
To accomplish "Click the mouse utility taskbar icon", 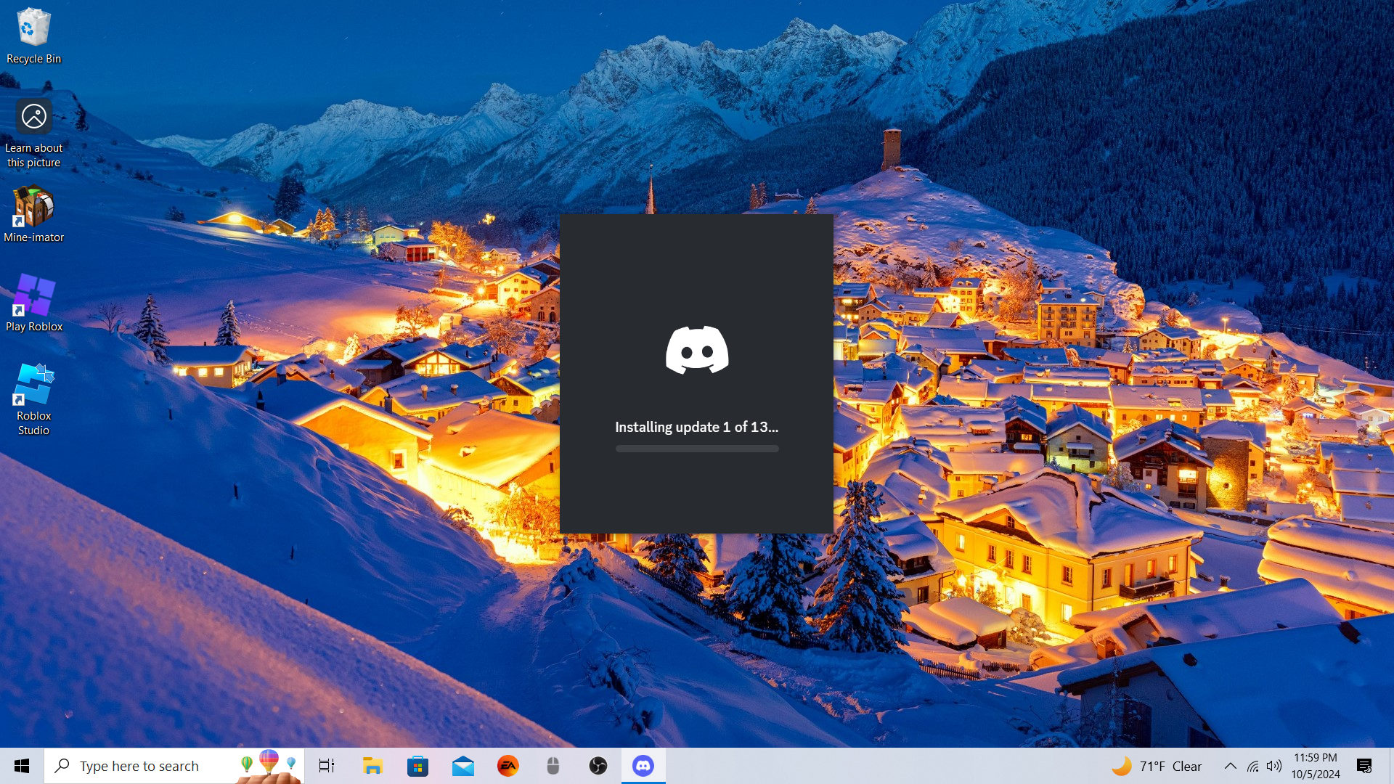I will coord(553,766).
